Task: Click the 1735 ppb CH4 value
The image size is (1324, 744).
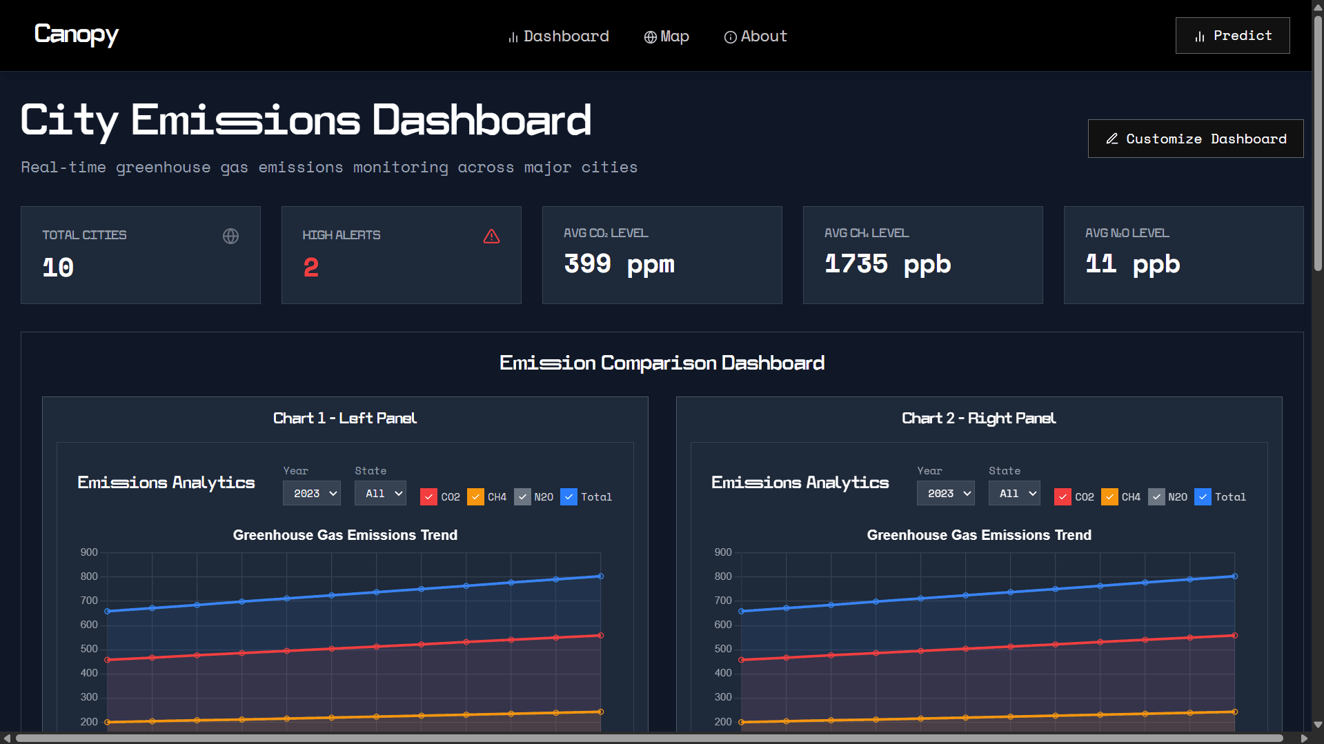Action: (887, 264)
